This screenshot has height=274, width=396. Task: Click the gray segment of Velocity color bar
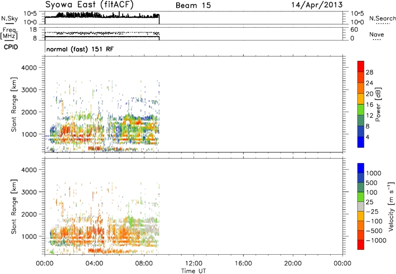361,206
